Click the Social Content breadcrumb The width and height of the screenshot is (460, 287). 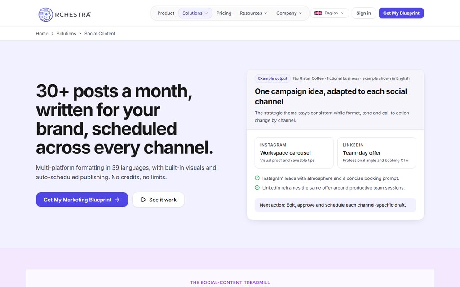(x=100, y=34)
